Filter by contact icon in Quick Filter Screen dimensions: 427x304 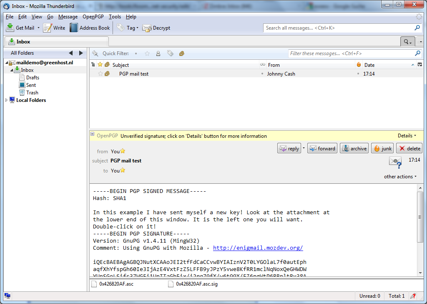click(x=158, y=53)
